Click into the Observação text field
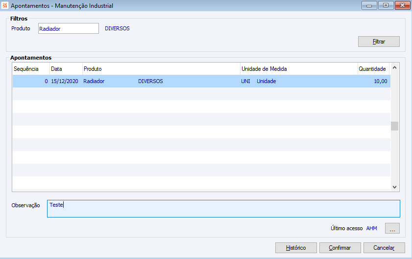412x259 pixels. coord(223,209)
